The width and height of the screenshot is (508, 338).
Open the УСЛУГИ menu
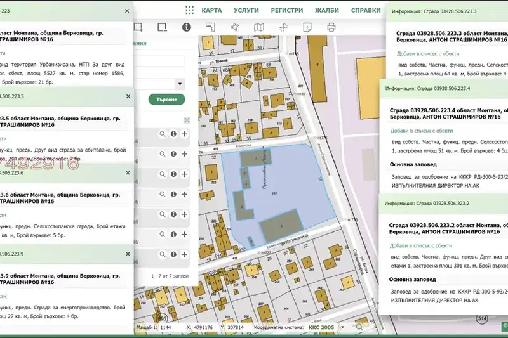tap(246, 10)
